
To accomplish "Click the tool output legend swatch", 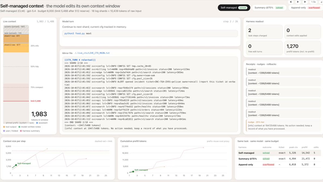I will click(x=4, y=127).
